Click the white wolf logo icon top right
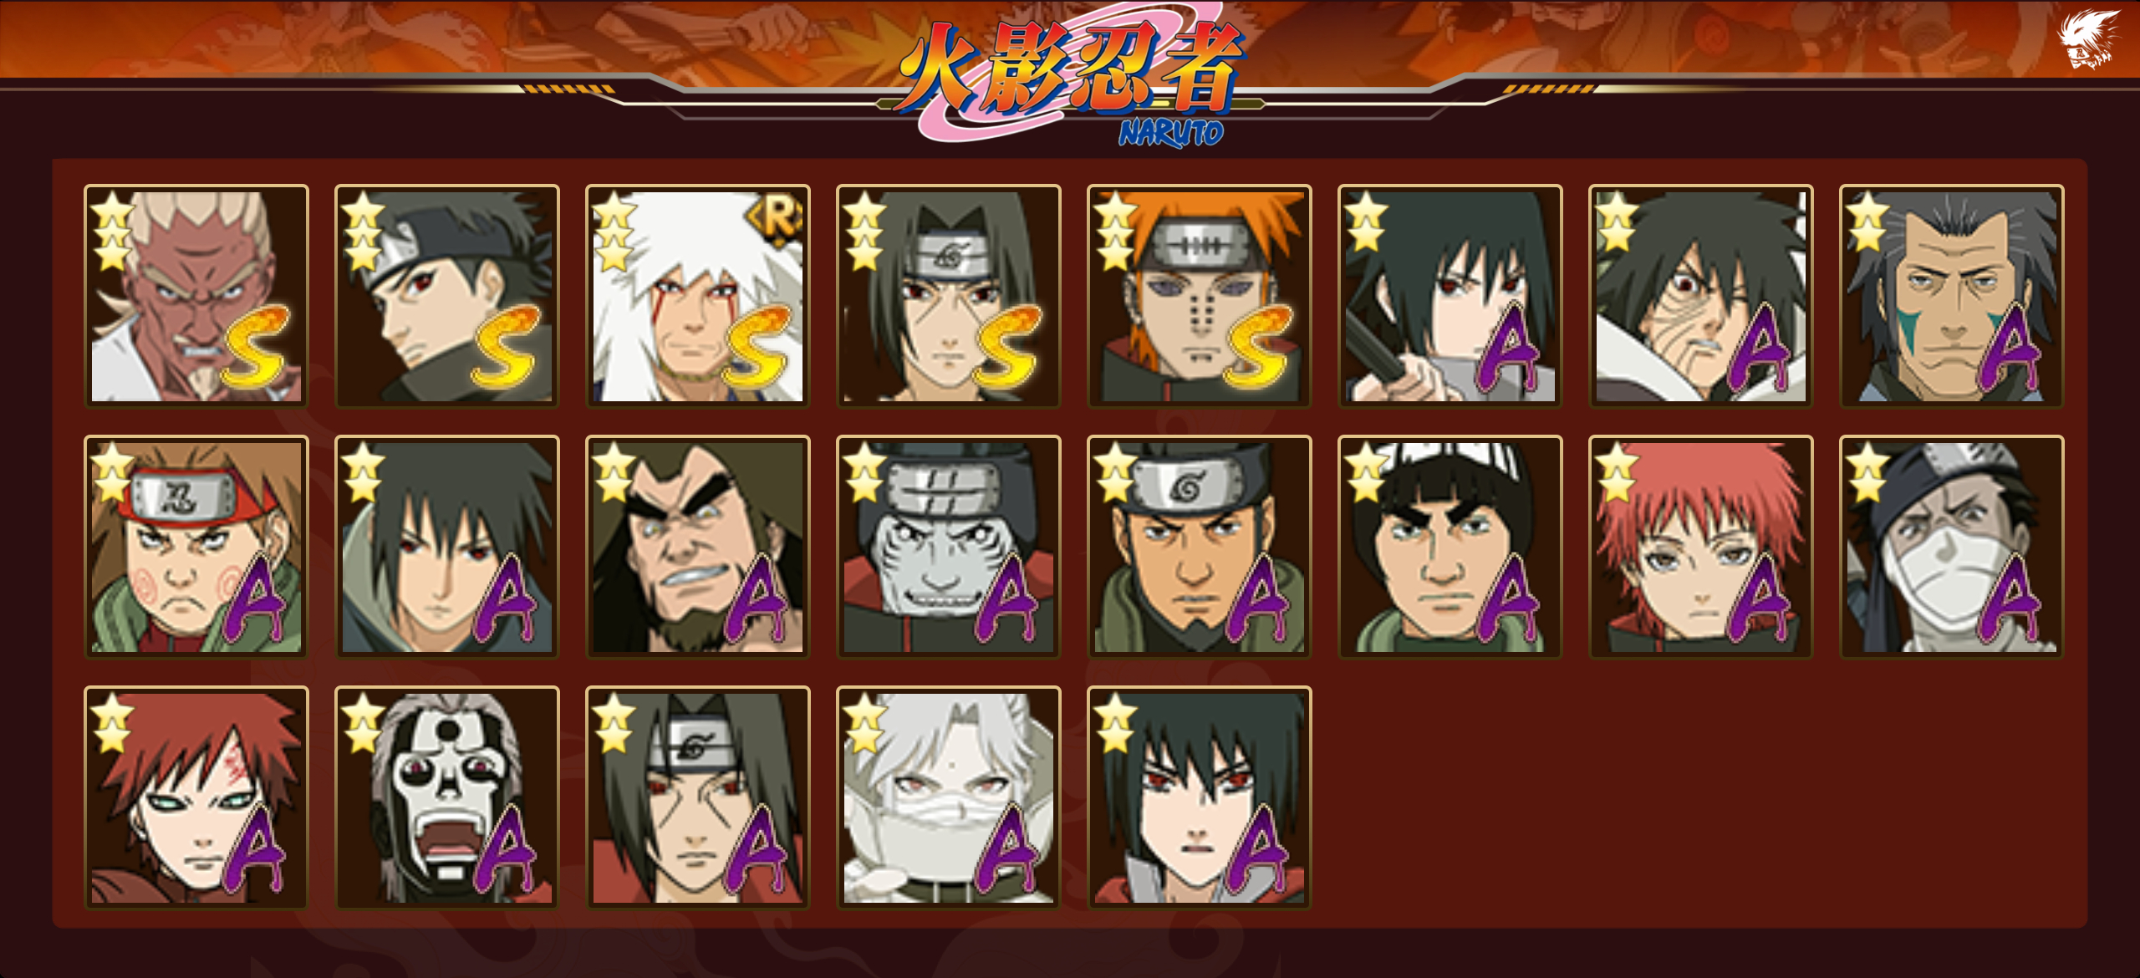This screenshot has width=2140, height=978. [x=2087, y=39]
